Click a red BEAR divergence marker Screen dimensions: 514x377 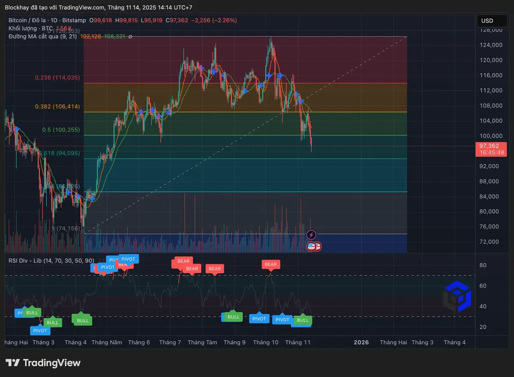tap(271, 264)
